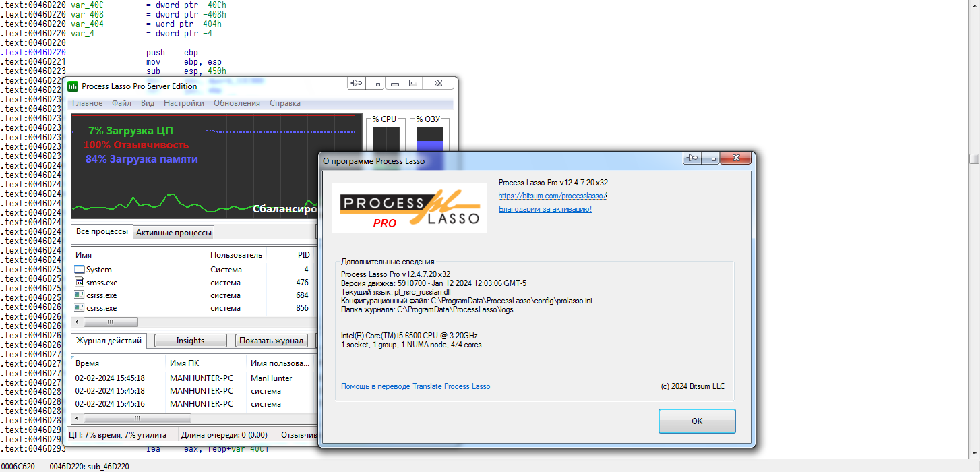Select csrss.exe name in PID 684 row
This screenshot has width=980, height=472.
pos(101,295)
